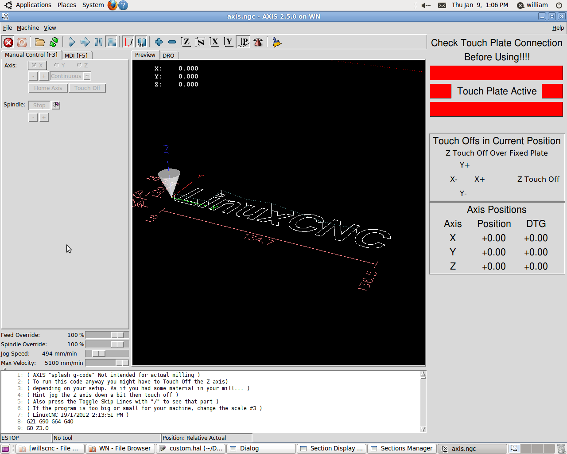Open help icon in top panel
567x454 pixels.
pos(124,5)
